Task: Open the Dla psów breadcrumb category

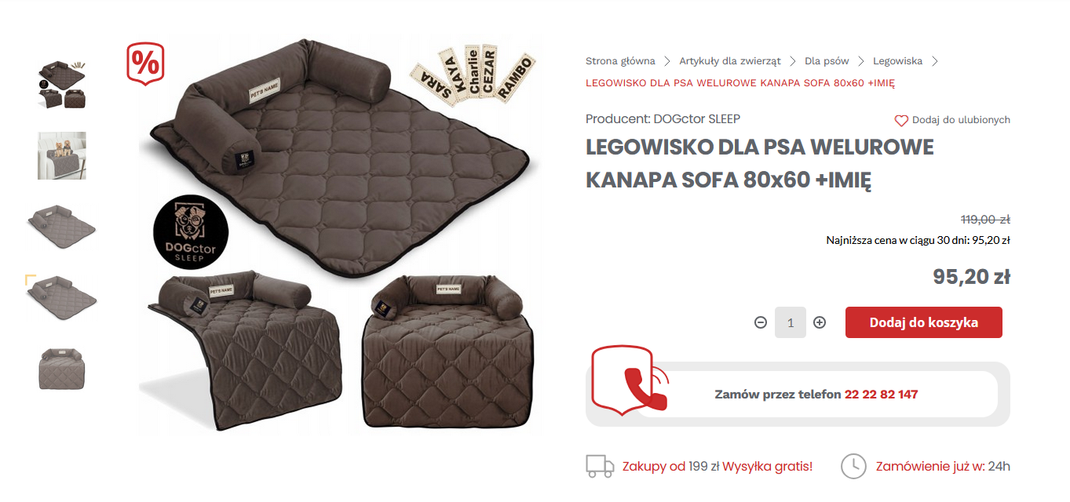Action: pyautogui.click(x=827, y=60)
